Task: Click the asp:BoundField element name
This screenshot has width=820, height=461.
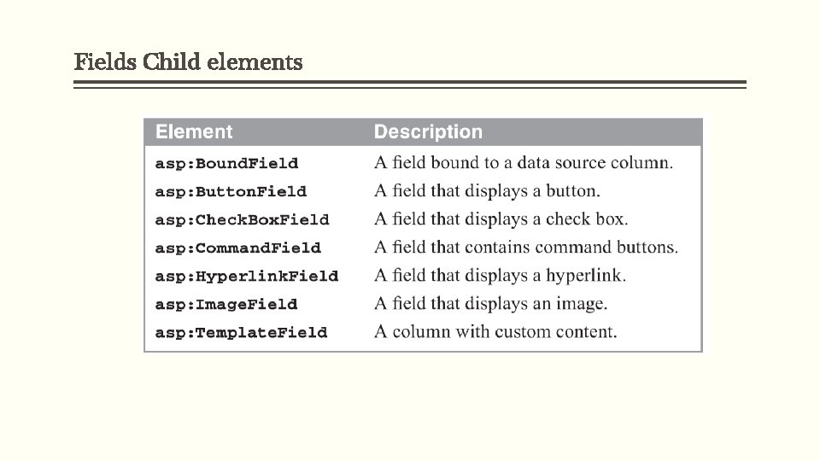Action: tap(226, 163)
